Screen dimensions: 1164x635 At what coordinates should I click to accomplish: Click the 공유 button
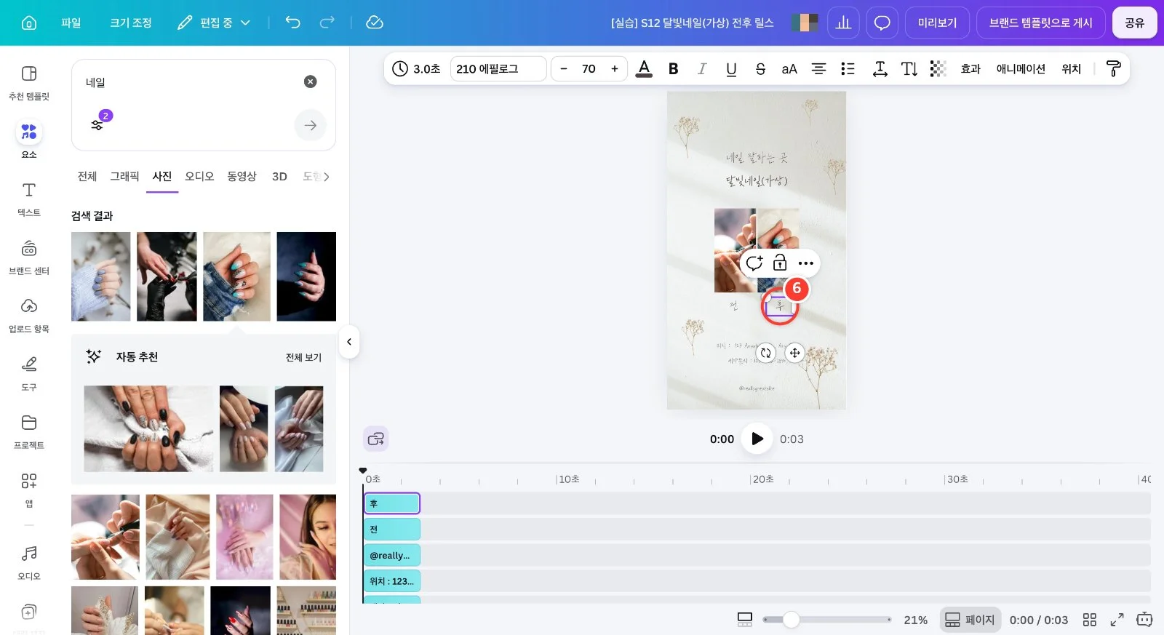1134,23
